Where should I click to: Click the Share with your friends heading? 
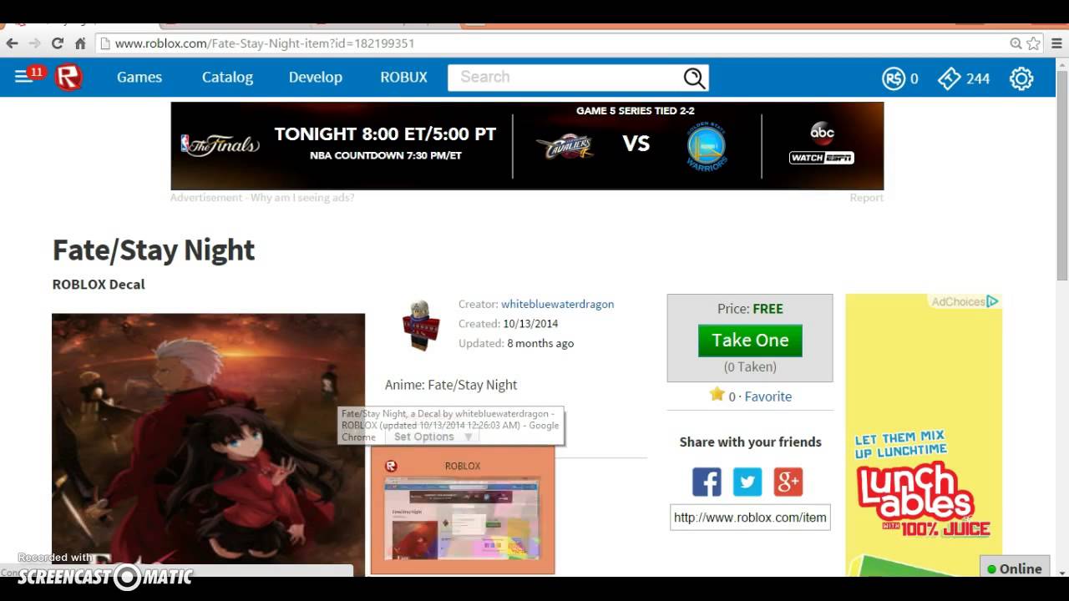(750, 442)
